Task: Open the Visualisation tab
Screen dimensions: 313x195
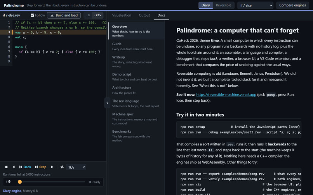Action: pyautogui.click(x=122, y=15)
